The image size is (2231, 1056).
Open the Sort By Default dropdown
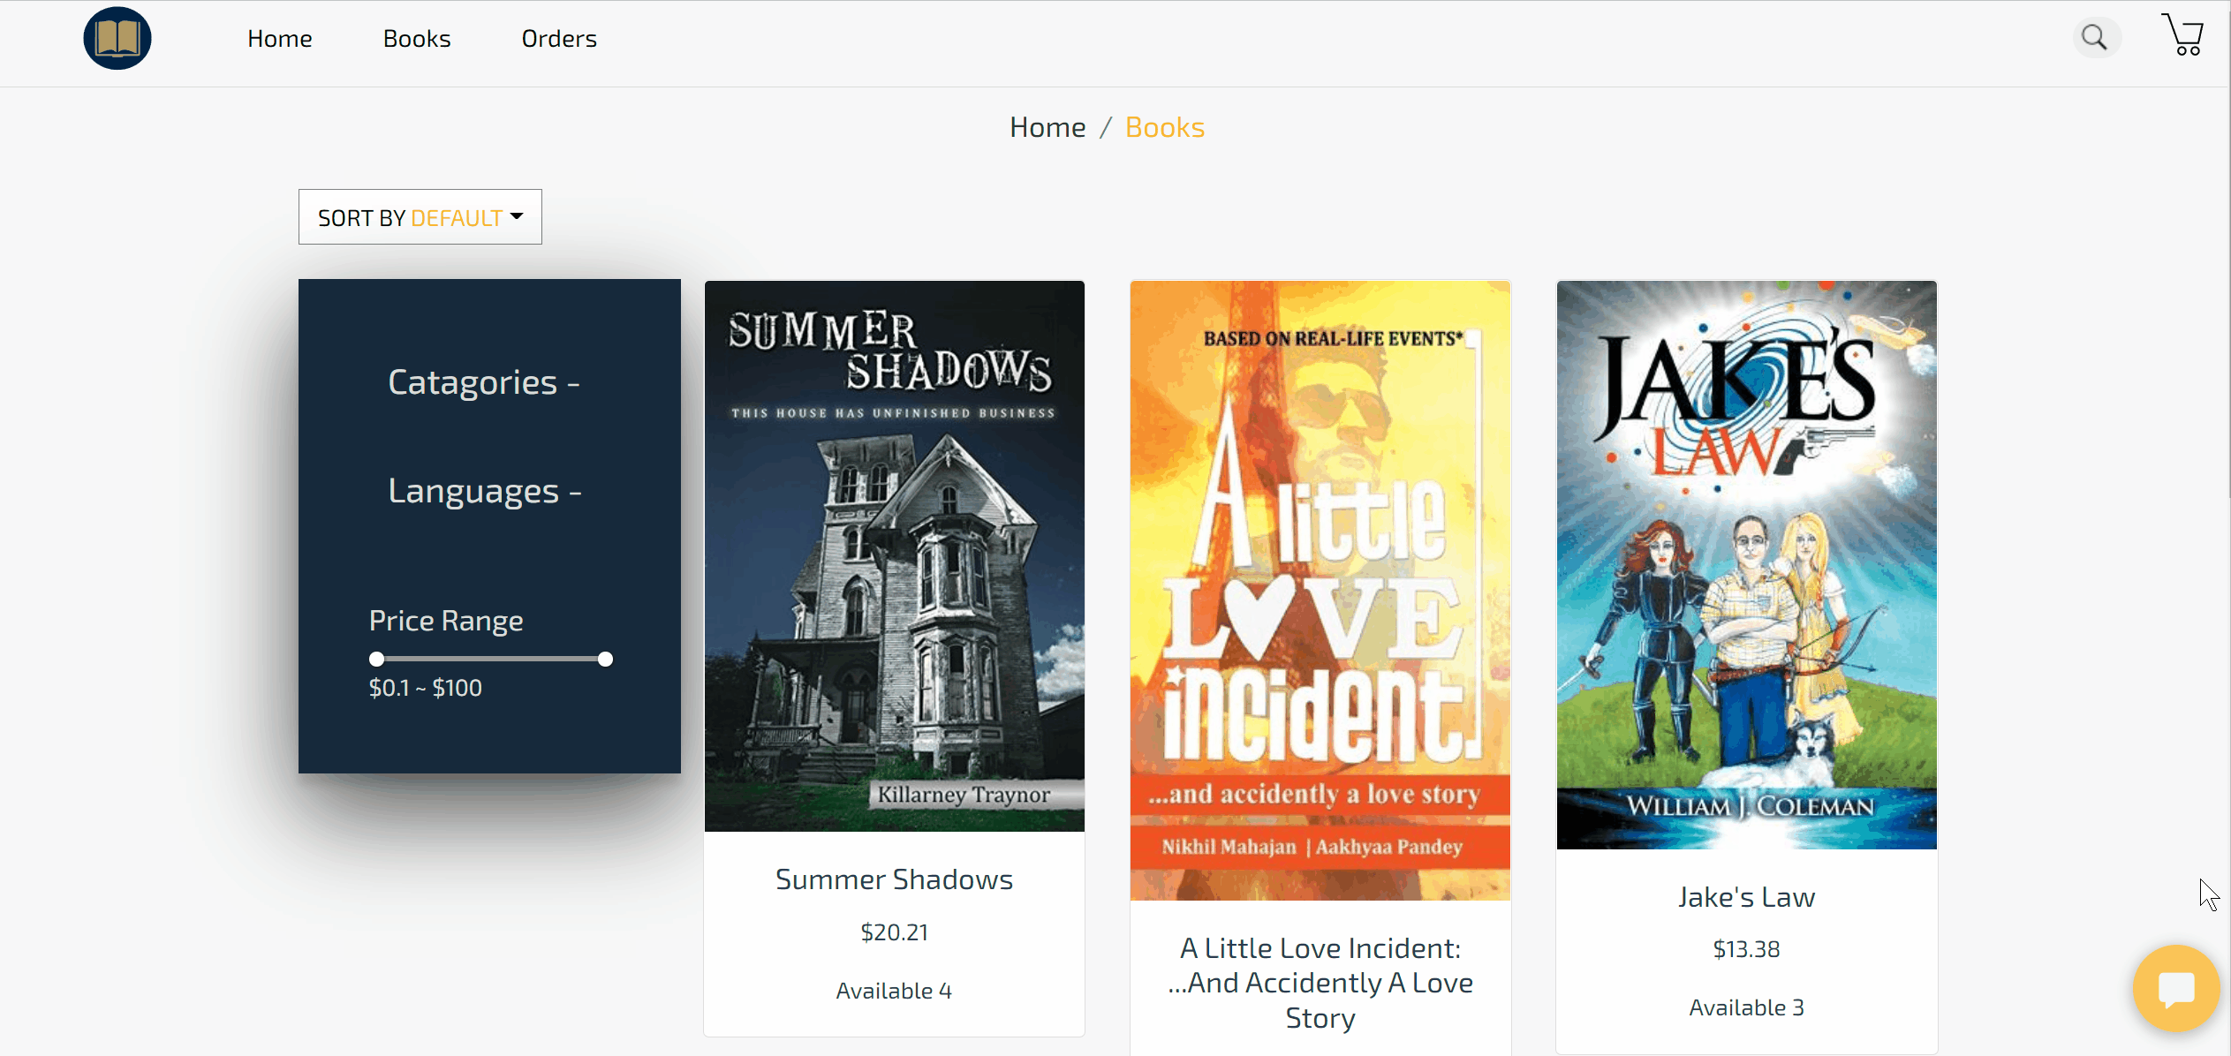pyautogui.click(x=420, y=217)
